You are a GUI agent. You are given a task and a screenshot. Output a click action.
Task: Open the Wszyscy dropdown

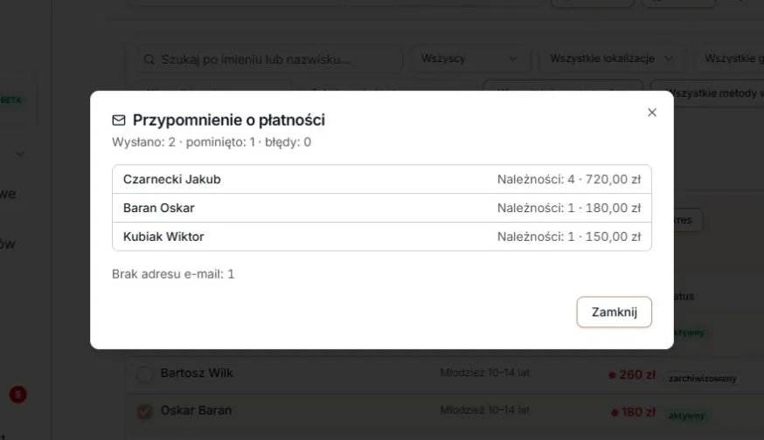(x=469, y=58)
